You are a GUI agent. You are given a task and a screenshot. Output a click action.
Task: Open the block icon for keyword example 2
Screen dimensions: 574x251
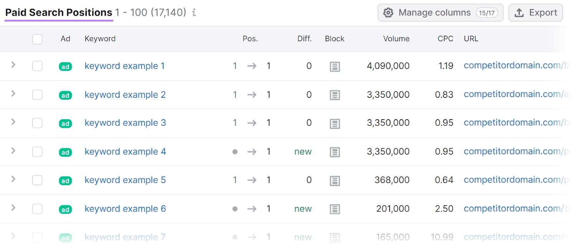(334, 95)
